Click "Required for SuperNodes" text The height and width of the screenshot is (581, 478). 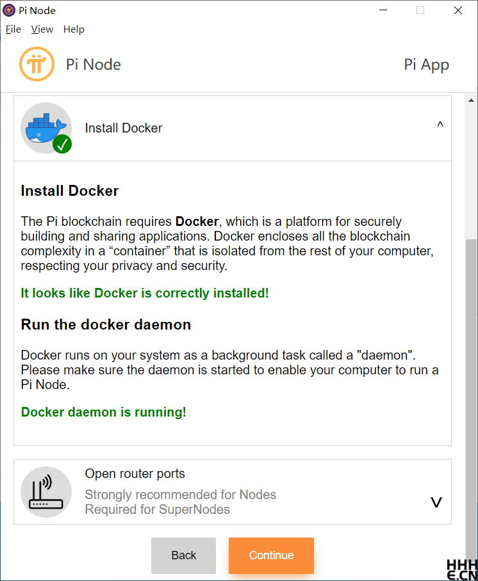tap(158, 509)
